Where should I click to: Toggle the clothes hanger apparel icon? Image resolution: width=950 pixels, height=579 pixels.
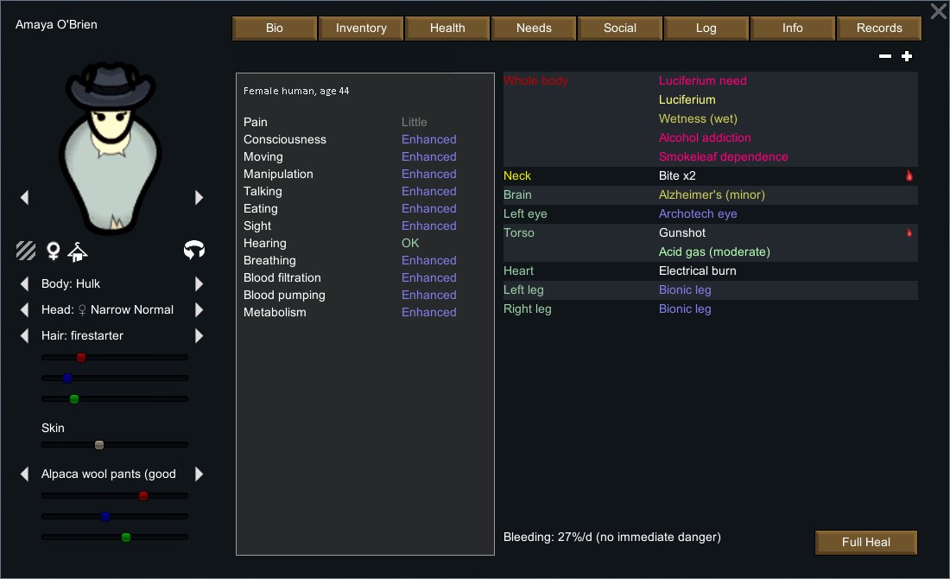[x=78, y=251]
